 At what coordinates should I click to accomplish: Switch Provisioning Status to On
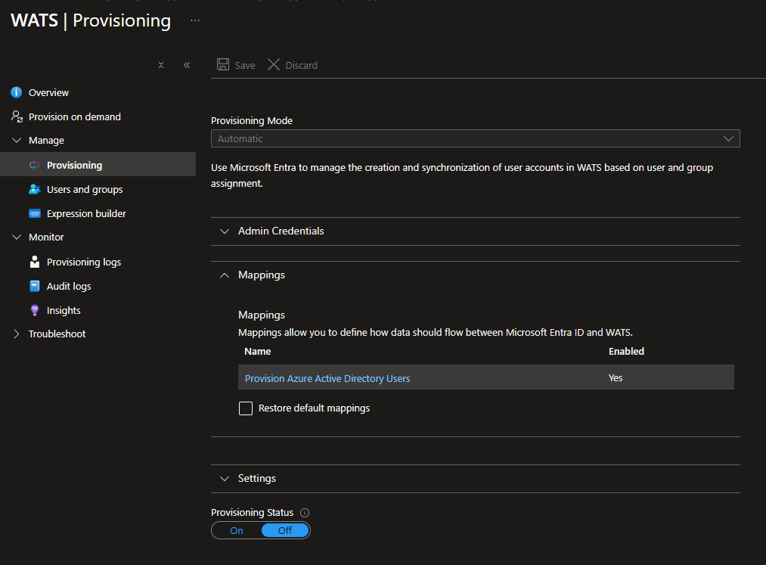coord(237,530)
